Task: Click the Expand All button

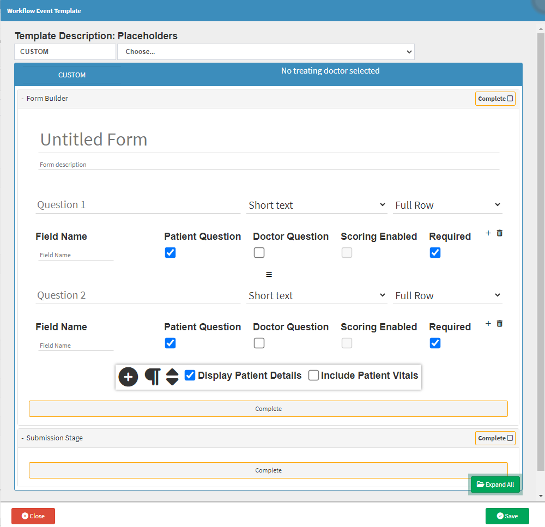Action: [x=495, y=484]
